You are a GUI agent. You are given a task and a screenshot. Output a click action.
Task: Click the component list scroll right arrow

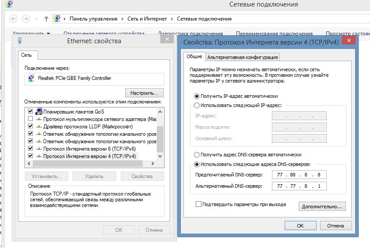point(153,164)
